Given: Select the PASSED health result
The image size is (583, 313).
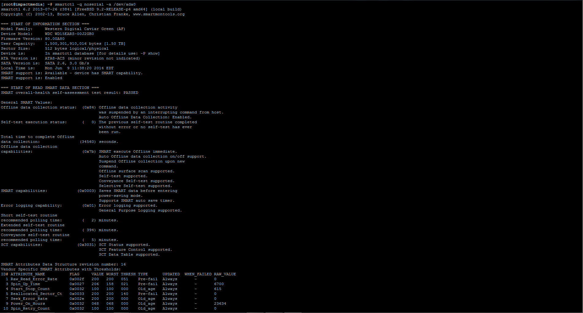Looking at the screenshot, I should 131,93.
